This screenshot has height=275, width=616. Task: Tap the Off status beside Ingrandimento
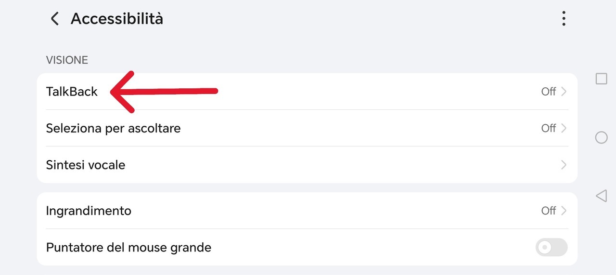(x=549, y=211)
